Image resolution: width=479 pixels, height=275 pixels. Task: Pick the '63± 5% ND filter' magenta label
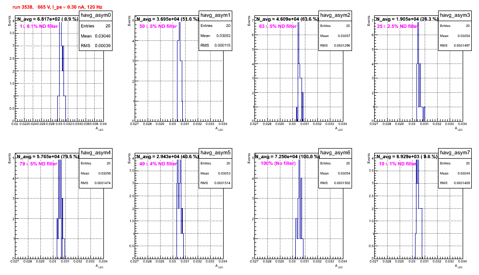(278, 26)
